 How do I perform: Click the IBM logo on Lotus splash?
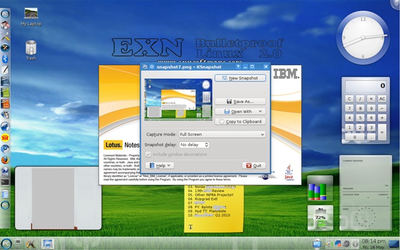[286, 74]
